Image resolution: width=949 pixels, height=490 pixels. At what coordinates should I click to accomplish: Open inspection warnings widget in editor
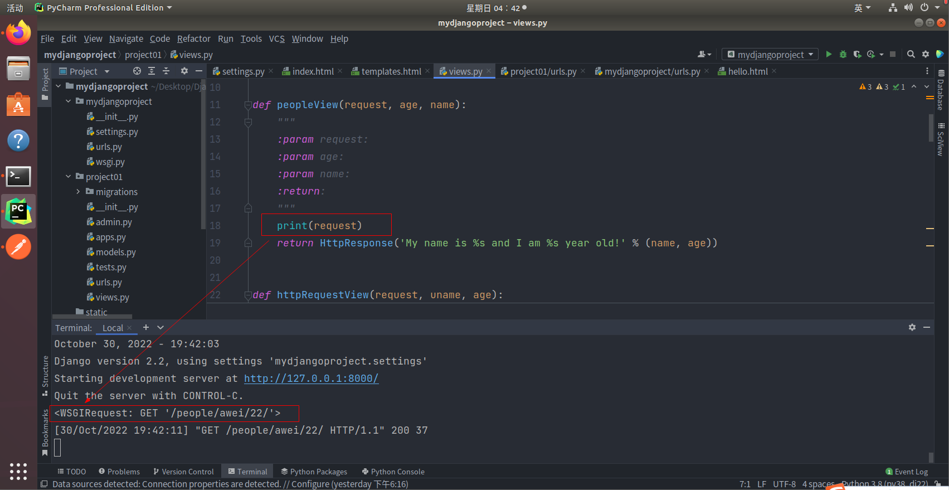pyautogui.click(x=882, y=86)
